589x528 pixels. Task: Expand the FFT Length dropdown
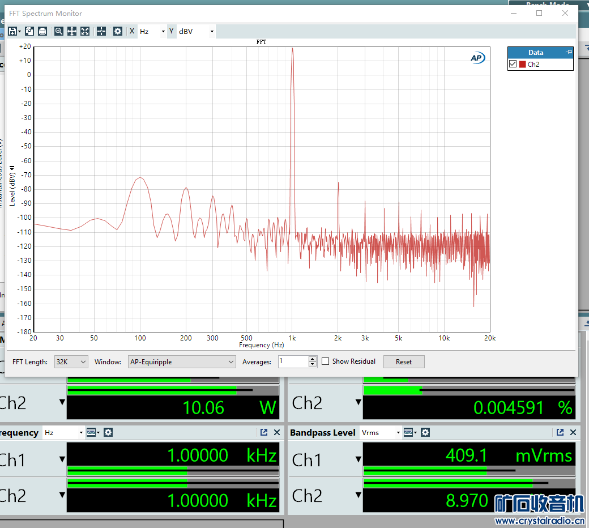point(71,361)
